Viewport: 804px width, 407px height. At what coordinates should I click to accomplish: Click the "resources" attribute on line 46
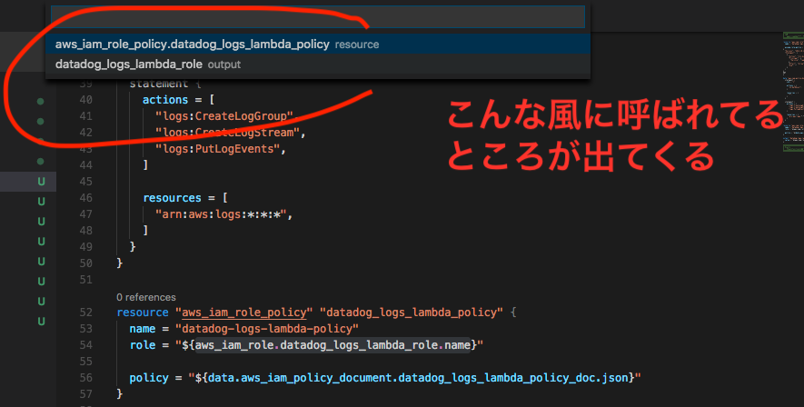(x=172, y=198)
